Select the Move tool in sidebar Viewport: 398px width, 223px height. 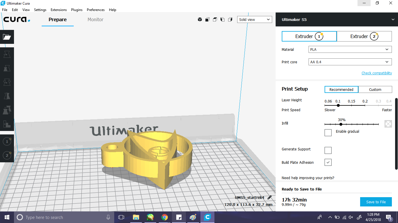pos(7,54)
